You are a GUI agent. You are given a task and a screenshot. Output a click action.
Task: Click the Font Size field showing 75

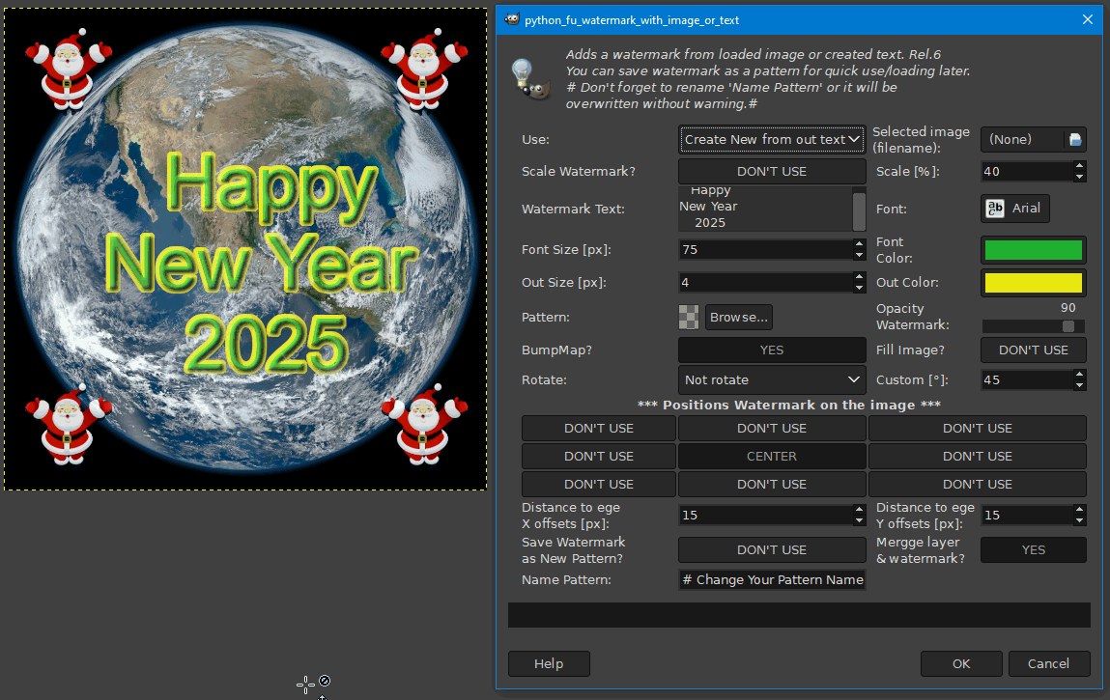[x=766, y=250]
